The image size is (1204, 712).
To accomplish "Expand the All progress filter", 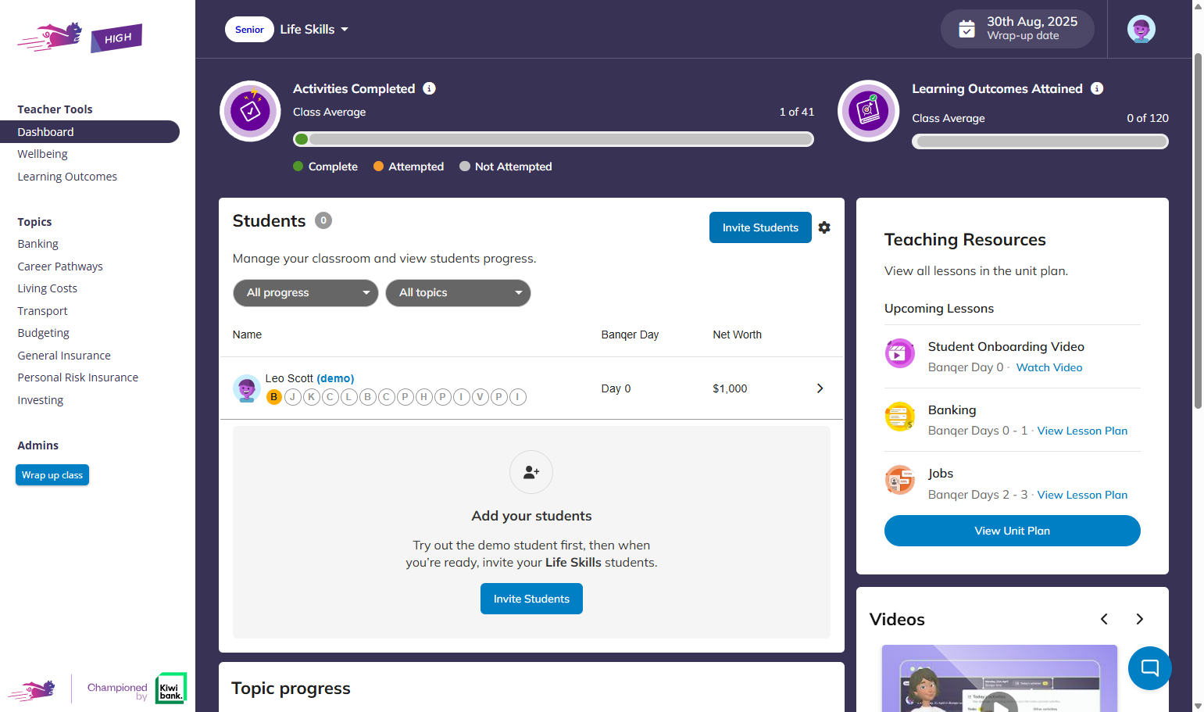I will point(305,293).
